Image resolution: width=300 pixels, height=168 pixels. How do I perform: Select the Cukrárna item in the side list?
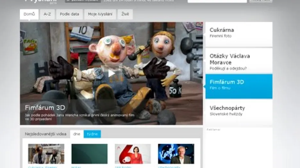pyautogui.click(x=239, y=34)
